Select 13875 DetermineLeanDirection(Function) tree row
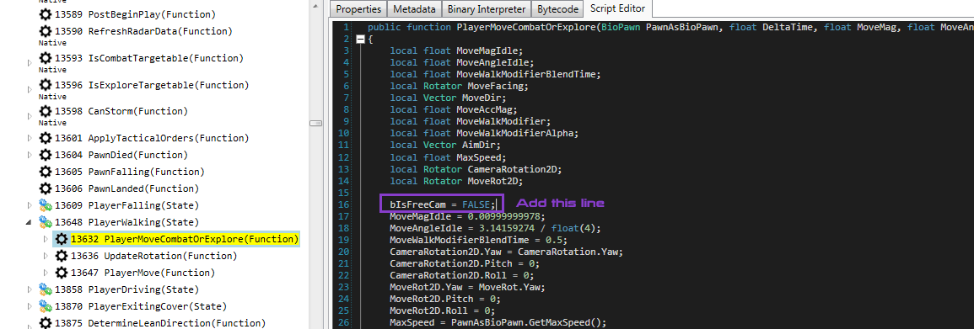 (159, 323)
